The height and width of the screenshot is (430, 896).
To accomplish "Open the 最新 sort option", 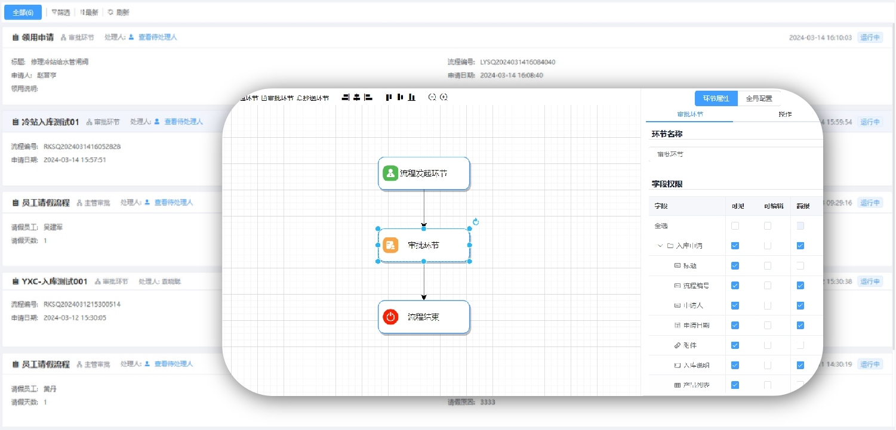I will click(x=88, y=12).
